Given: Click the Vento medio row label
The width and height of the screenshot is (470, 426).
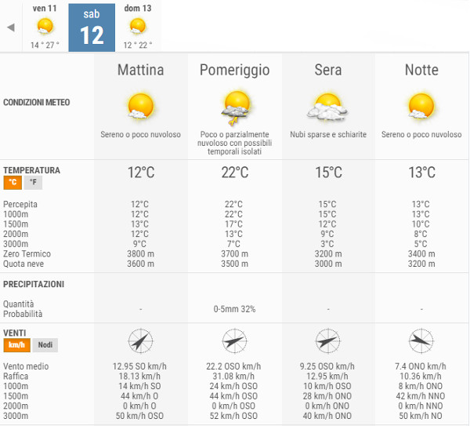Looking at the screenshot, I should [x=26, y=366].
